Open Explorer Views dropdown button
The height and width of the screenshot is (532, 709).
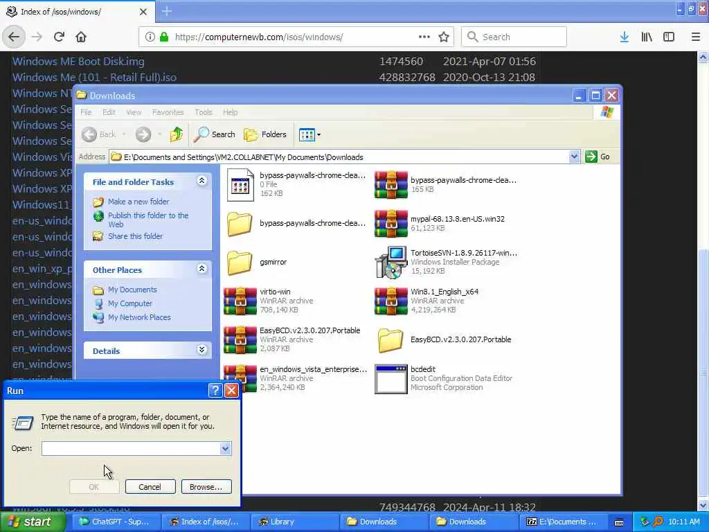point(309,134)
